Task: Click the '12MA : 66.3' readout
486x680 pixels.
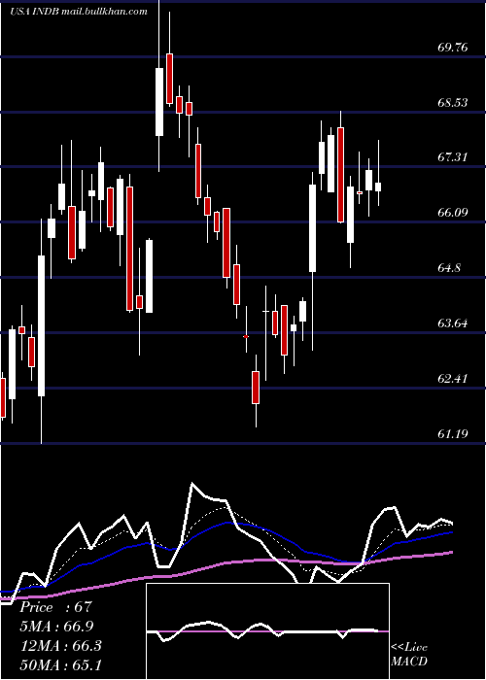Action: coord(60,646)
